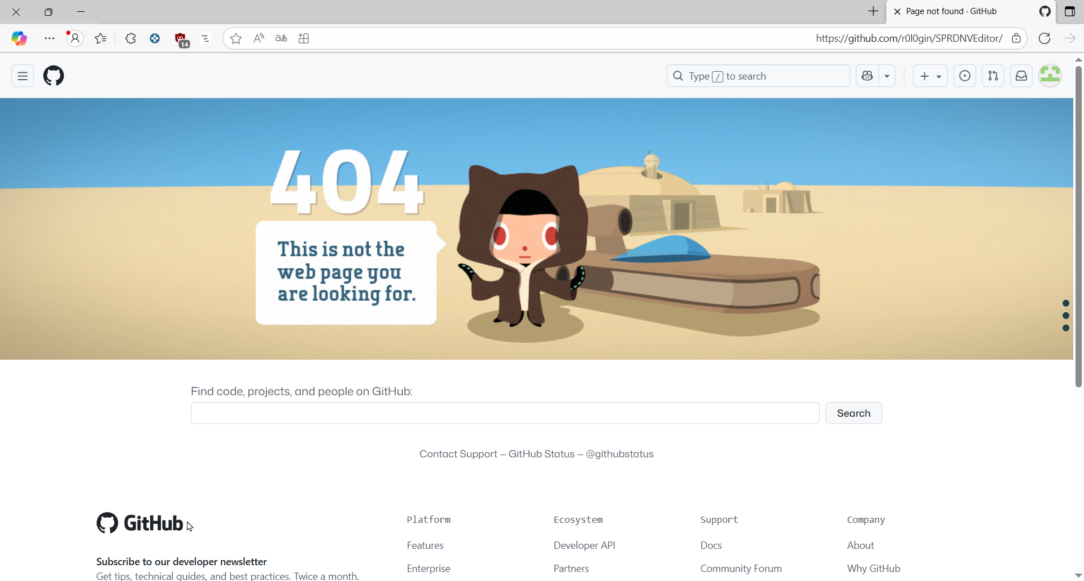Image resolution: width=1084 pixels, height=581 pixels.
Task: Open the Contact Support link
Action: (x=458, y=455)
